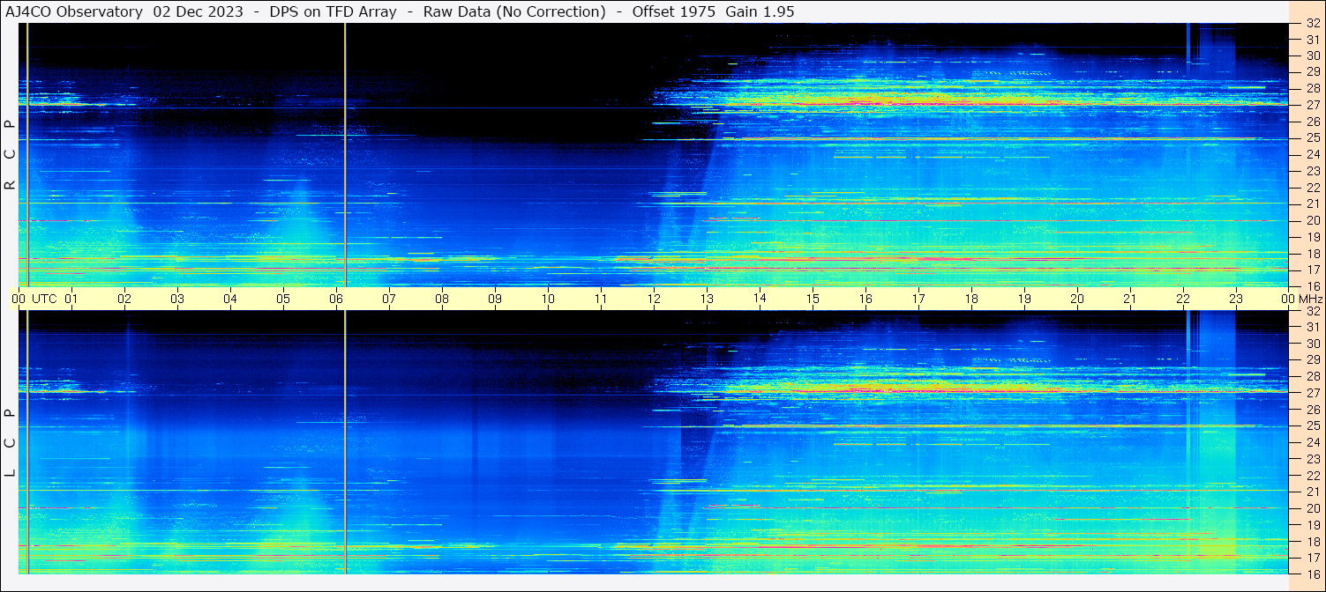Select the 03 hour tick on time axis
Image resolution: width=1326 pixels, height=592 pixels.
177,299
